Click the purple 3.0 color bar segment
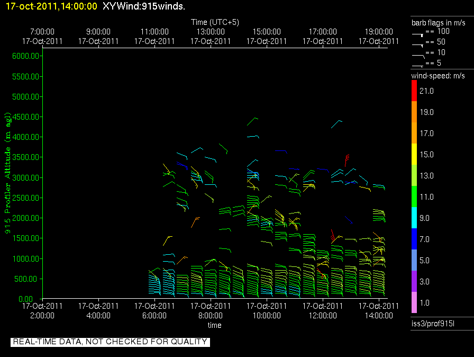Screen dimensions: 474x357 coord(414,281)
